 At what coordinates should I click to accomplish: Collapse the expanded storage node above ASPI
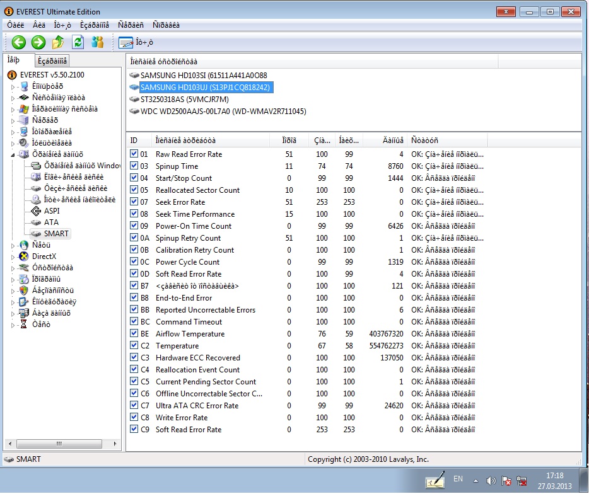[x=13, y=154]
